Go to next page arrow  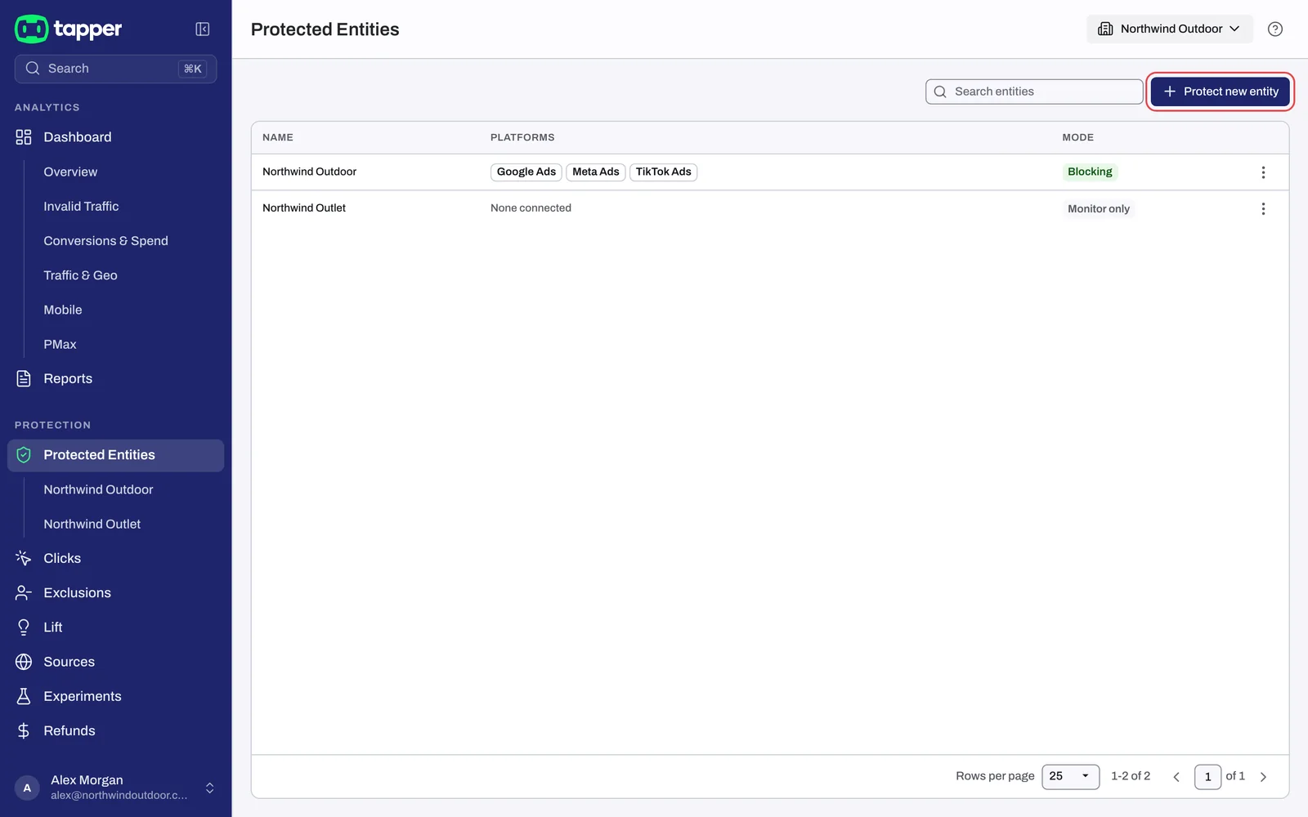click(1263, 777)
